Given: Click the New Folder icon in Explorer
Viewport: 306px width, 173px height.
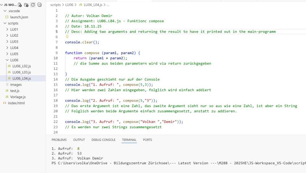Looking at the screenshot, I should (26, 5).
